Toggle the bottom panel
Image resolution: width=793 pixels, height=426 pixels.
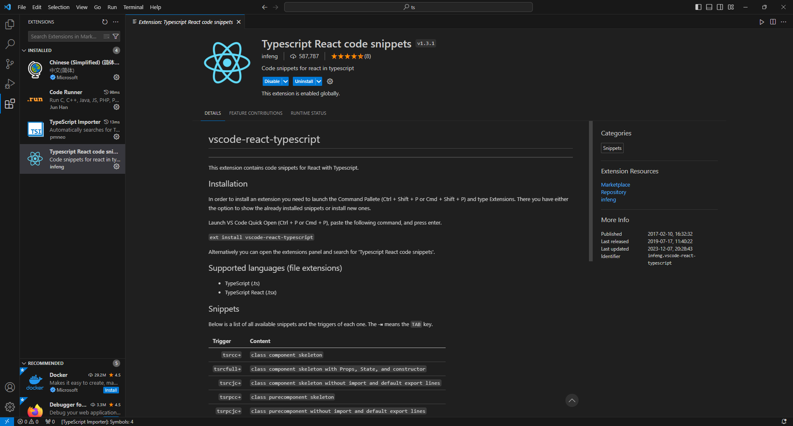709,7
